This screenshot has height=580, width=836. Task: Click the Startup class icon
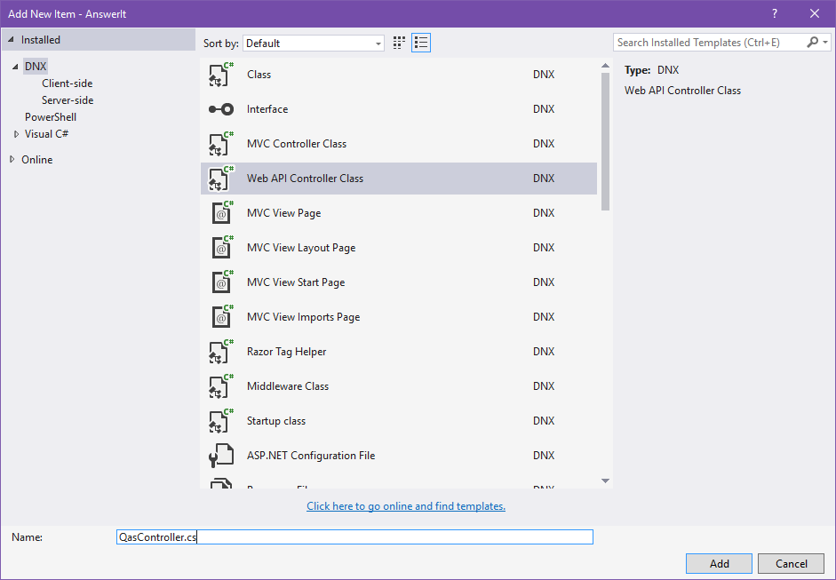coord(220,421)
